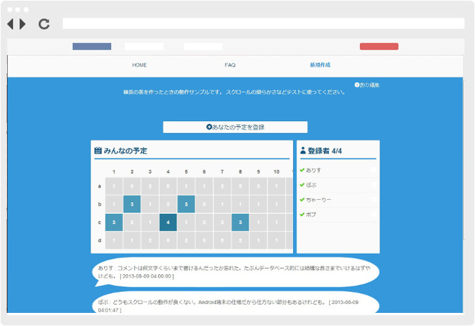Select the highlighted cell in row b column 2

pos(132,204)
